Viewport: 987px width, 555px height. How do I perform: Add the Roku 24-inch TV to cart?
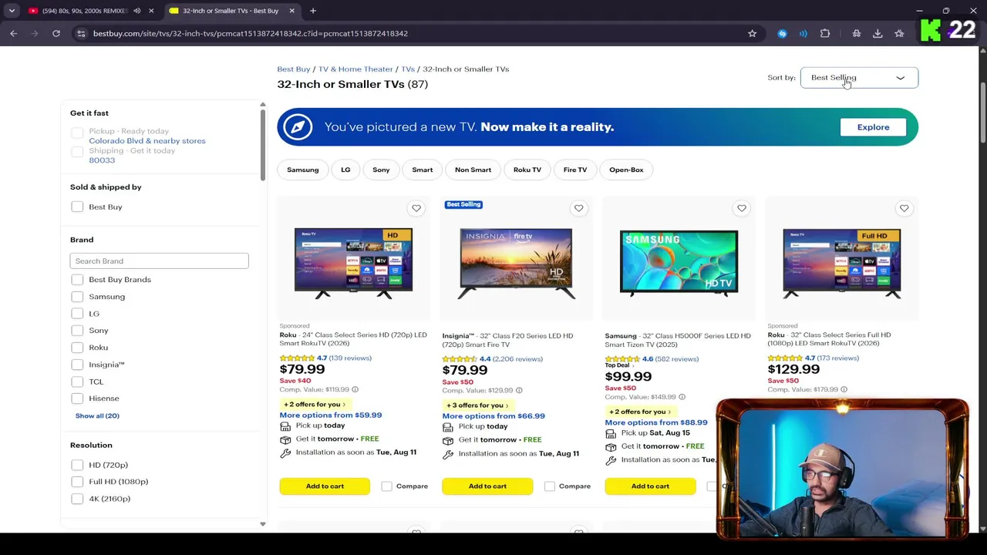point(325,486)
